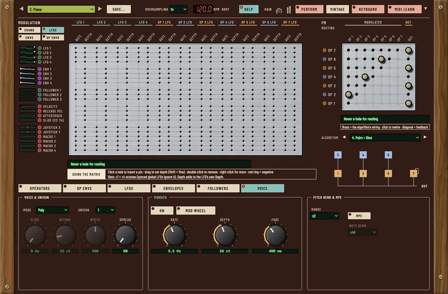Switch to FOLLOWERS tab
This screenshot has height=294, width=448.
[218, 188]
